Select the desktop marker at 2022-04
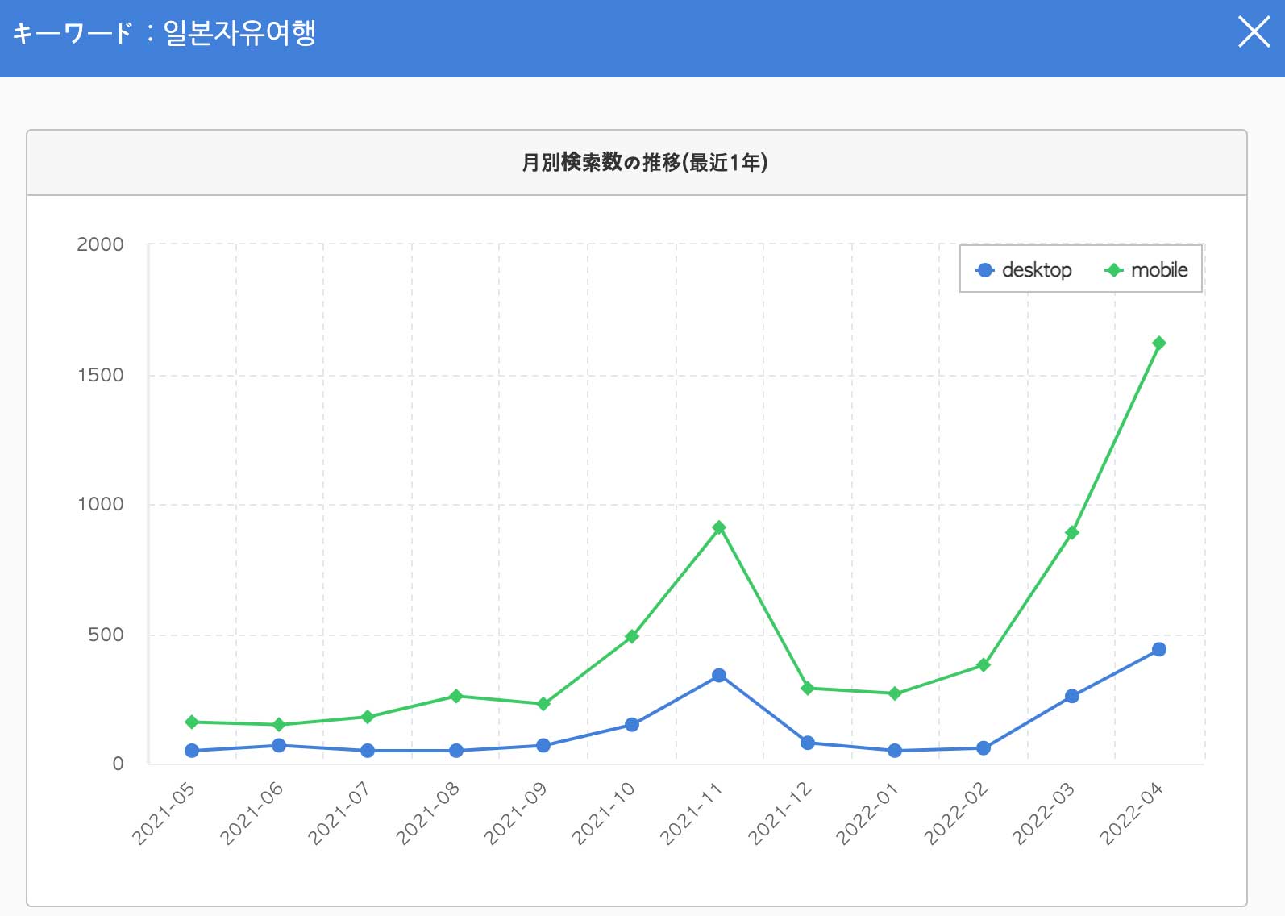The width and height of the screenshot is (1285, 916). click(1158, 650)
